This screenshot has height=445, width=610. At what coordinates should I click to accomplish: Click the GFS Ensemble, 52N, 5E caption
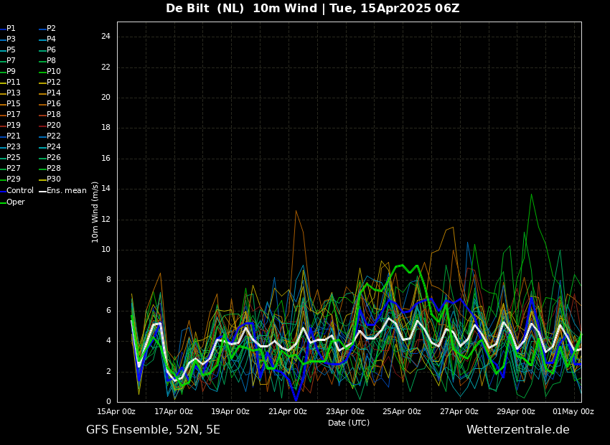(x=153, y=430)
